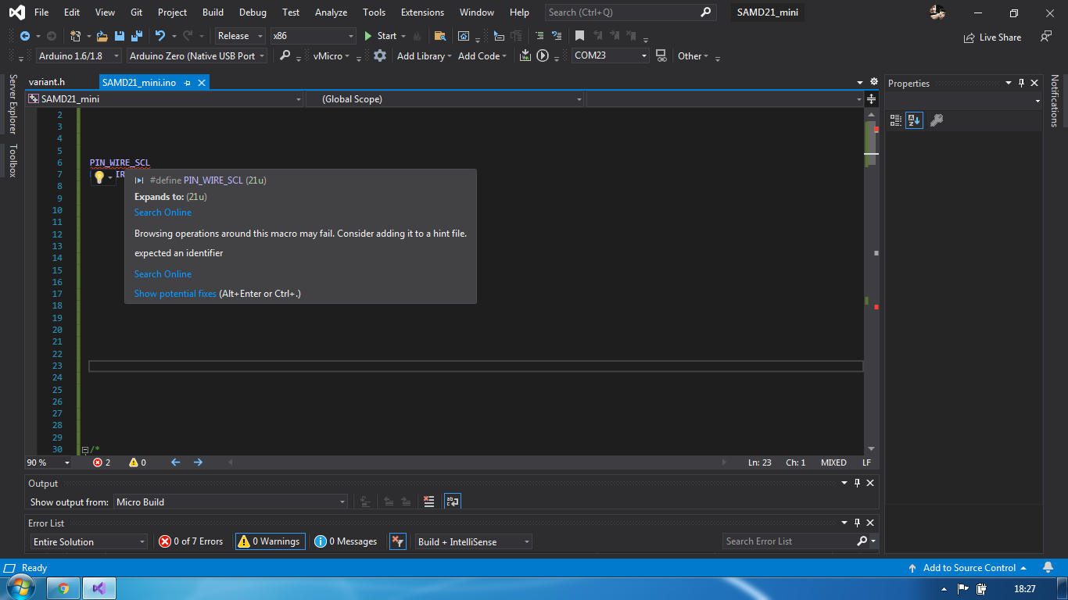Click the editor tab settings gear icon
1068x600 pixels.
coord(873,82)
